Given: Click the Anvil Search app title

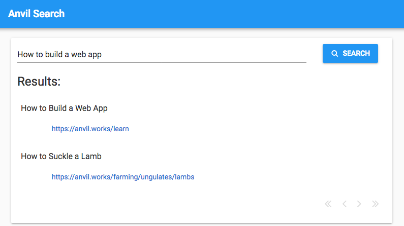Looking at the screenshot, I should (36, 14).
